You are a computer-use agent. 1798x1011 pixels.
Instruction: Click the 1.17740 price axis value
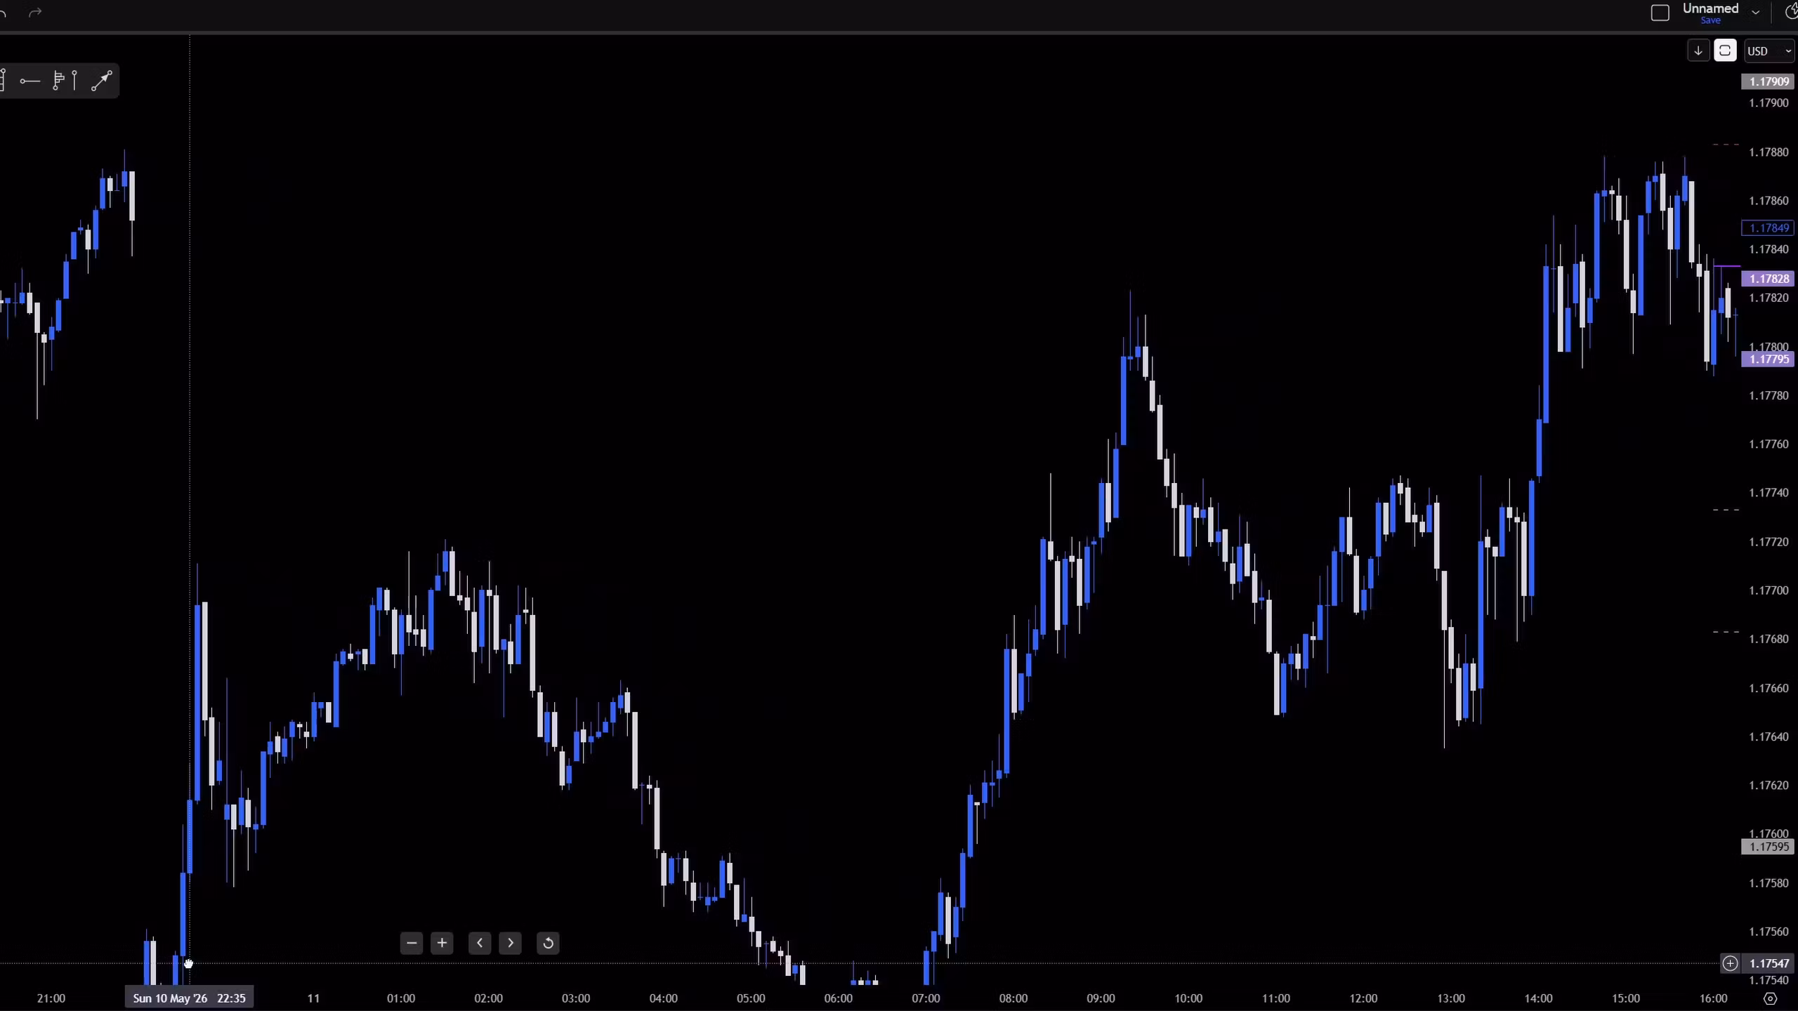click(1769, 493)
